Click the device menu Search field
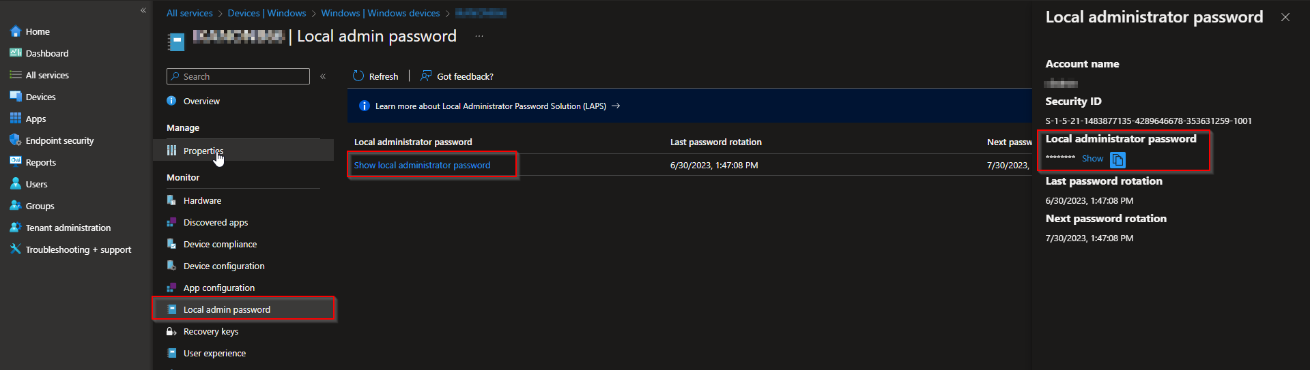This screenshot has width=1310, height=370. point(242,76)
